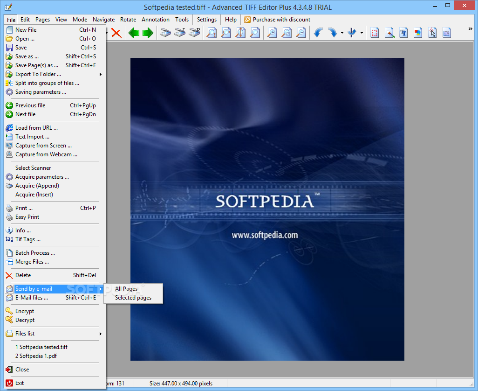Select the magic wand pointer tool icon

[x=432, y=33]
